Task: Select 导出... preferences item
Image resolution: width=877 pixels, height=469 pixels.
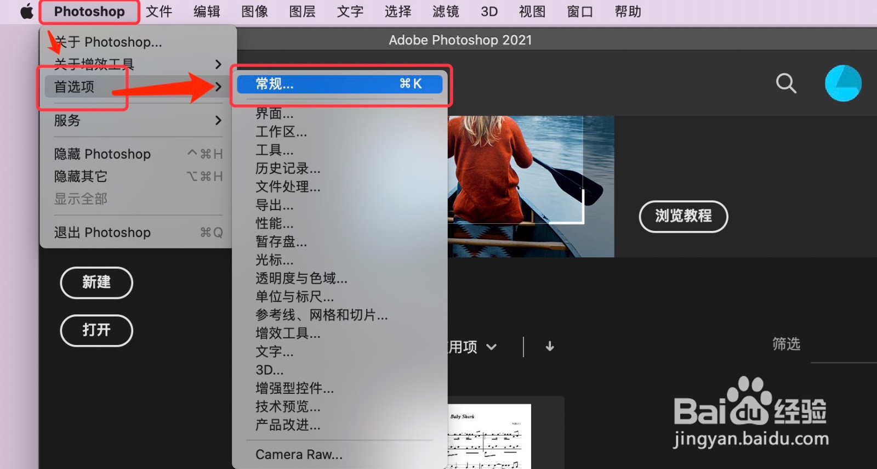Action: coord(340,205)
